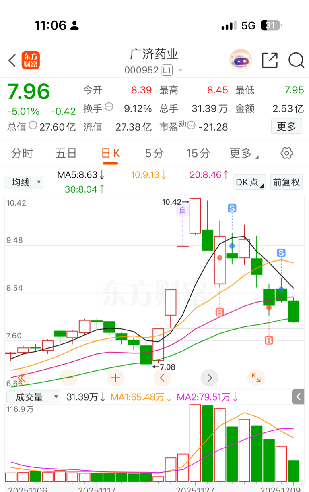
Task: Tap the next candle arrow icon
Action: tap(210, 378)
